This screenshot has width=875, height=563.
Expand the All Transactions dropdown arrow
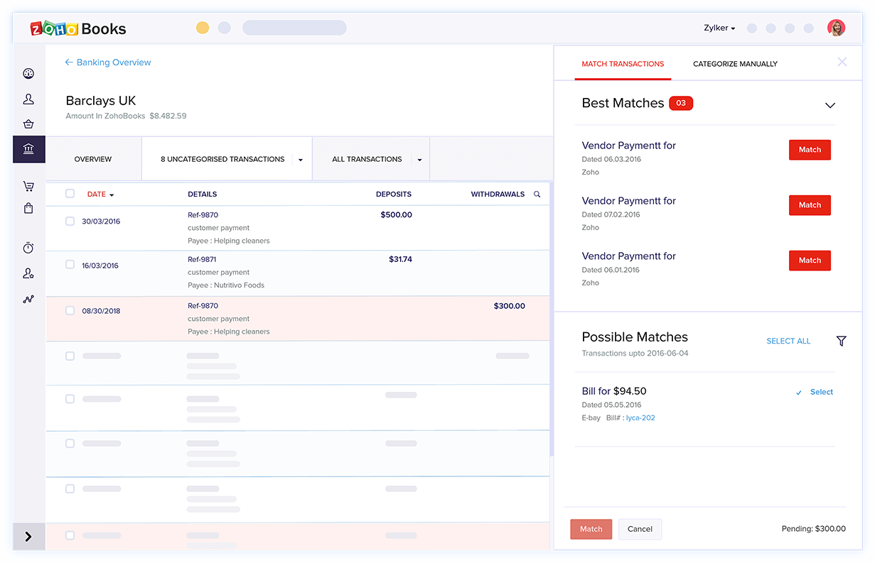click(419, 160)
